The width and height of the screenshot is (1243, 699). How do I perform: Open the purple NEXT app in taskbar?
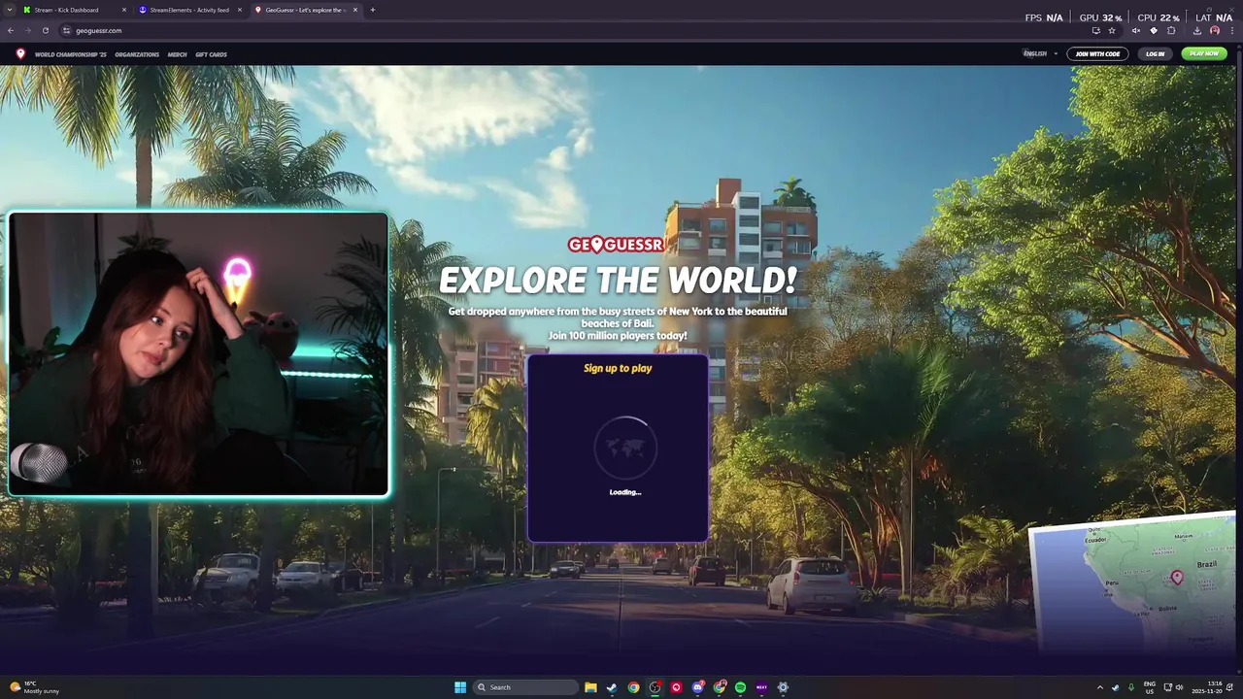coord(761,687)
